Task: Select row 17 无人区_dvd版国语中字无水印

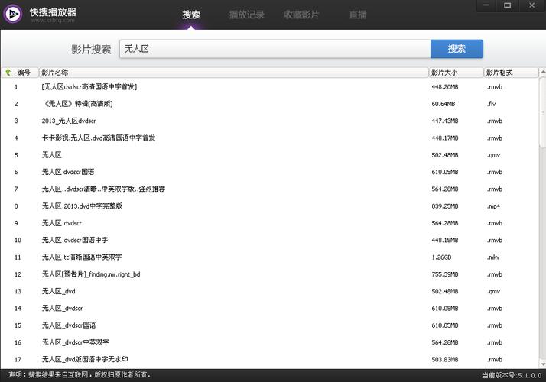Action: click(x=85, y=359)
